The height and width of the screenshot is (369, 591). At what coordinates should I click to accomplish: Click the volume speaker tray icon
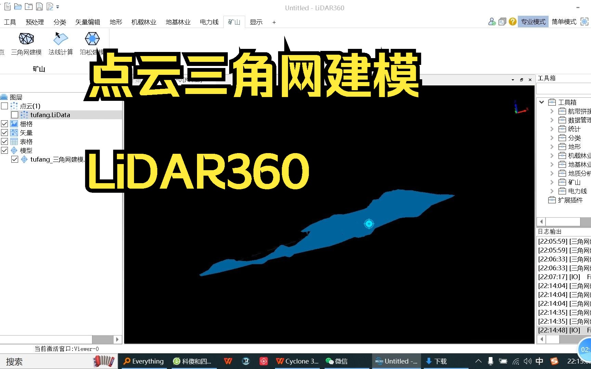coord(527,361)
